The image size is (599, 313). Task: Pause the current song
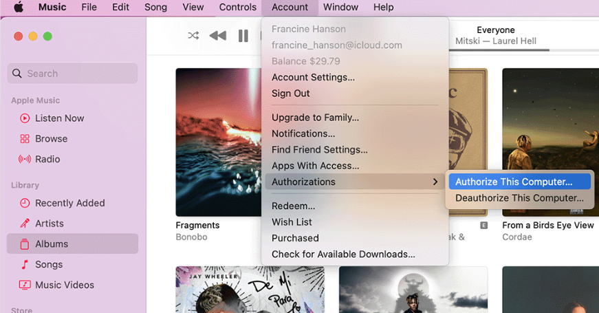243,36
